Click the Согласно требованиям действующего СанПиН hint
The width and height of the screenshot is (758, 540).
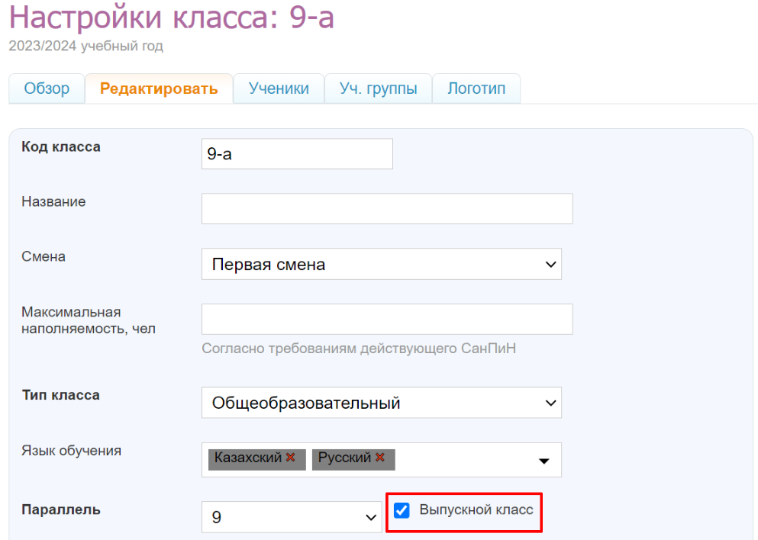point(359,349)
